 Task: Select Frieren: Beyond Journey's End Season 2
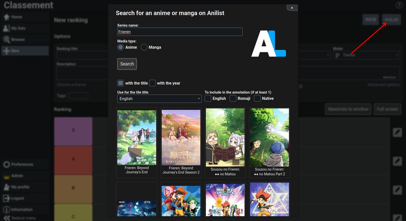click(x=181, y=143)
